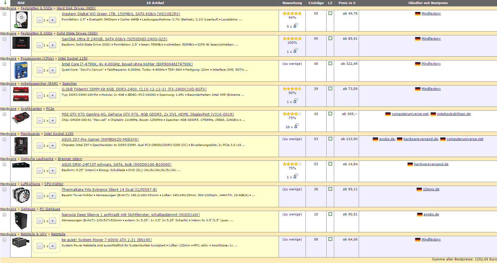Increase quantity of Intel Core i7-4790K
The height and width of the screenshot is (263, 497).
click(x=53, y=70)
